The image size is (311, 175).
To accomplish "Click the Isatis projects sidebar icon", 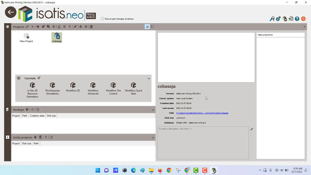I will point(7,137).
